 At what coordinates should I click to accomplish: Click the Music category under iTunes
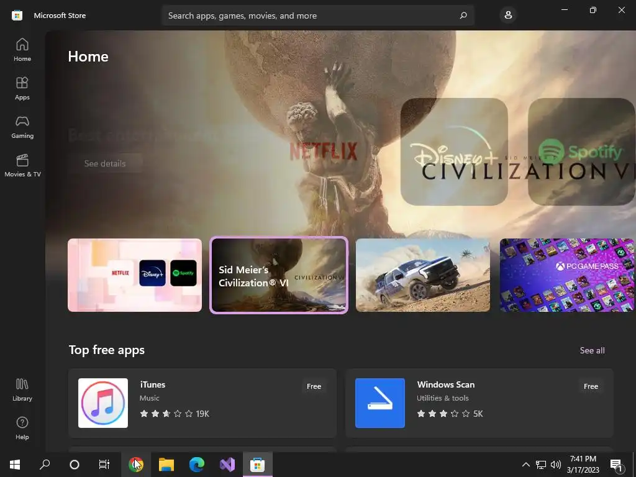tap(149, 398)
